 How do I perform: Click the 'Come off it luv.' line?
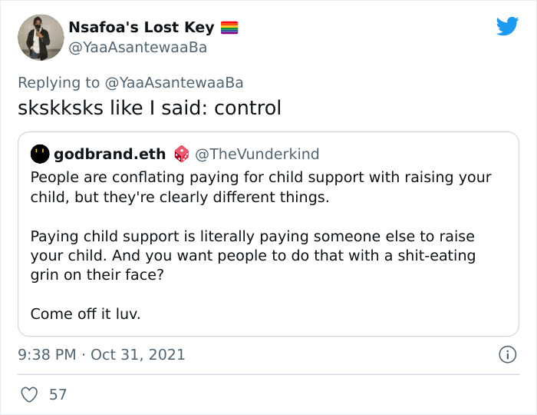coord(86,314)
